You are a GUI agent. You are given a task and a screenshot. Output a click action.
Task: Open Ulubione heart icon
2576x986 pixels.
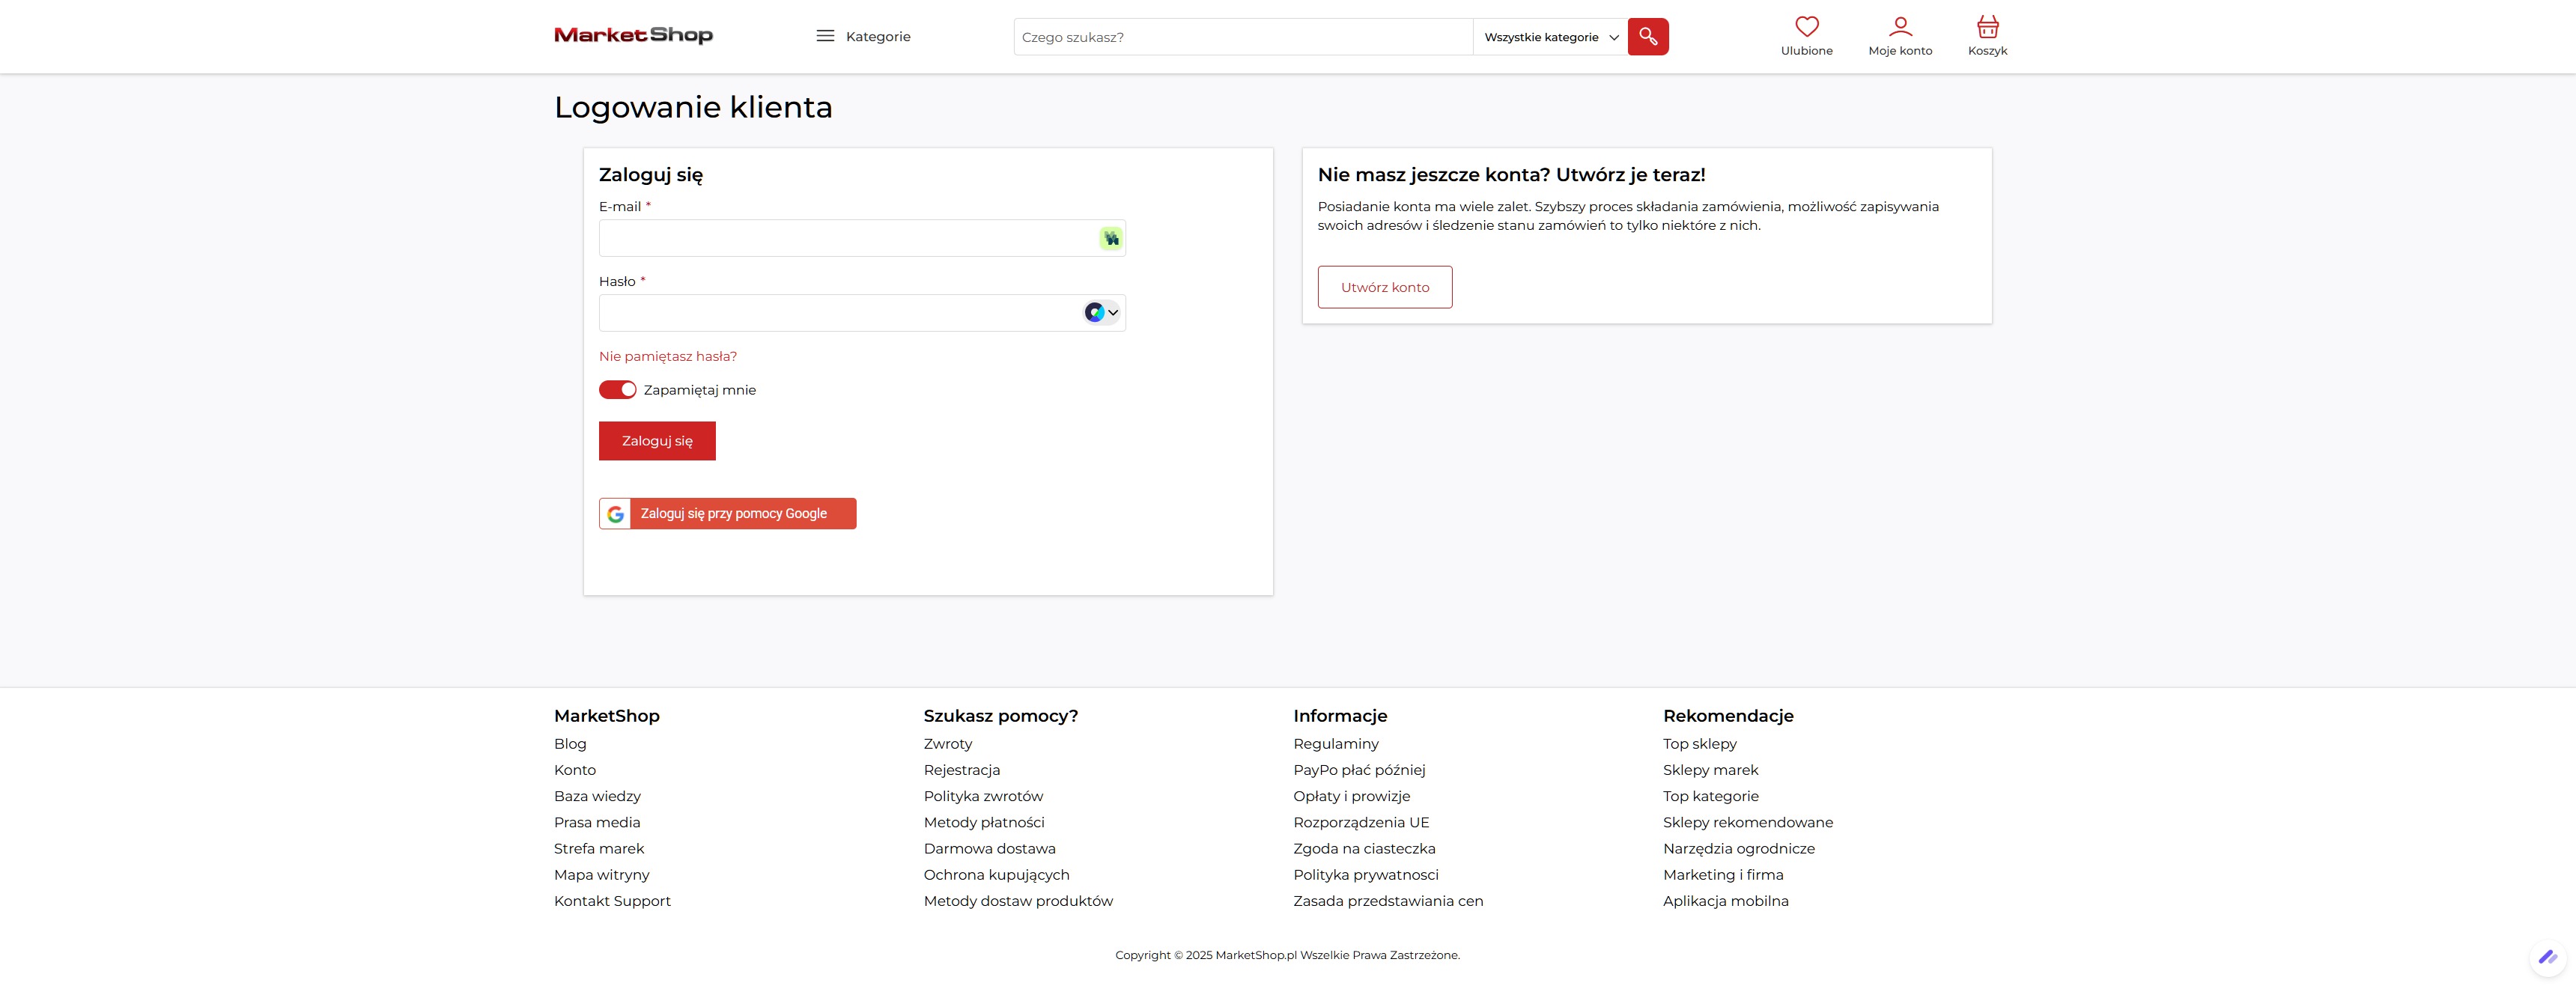coord(1806,27)
